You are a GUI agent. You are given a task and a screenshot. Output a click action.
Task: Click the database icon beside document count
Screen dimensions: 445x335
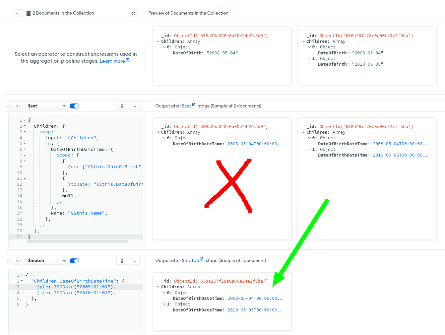29,13
